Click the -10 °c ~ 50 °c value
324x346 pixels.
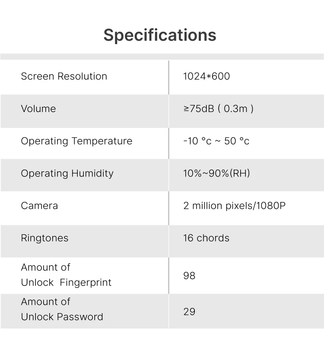[216, 141]
